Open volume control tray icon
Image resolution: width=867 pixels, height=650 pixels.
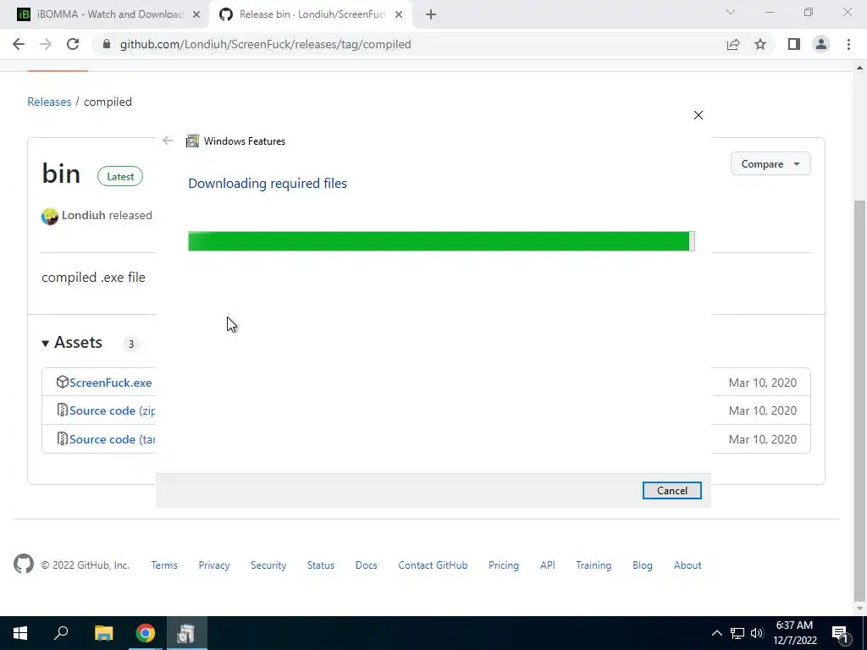pos(757,633)
